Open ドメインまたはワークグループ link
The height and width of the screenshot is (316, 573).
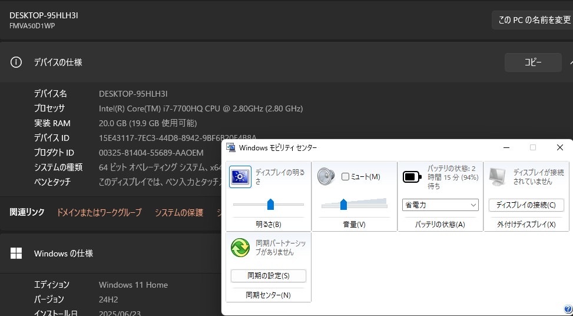pyautogui.click(x=99, y=212)
